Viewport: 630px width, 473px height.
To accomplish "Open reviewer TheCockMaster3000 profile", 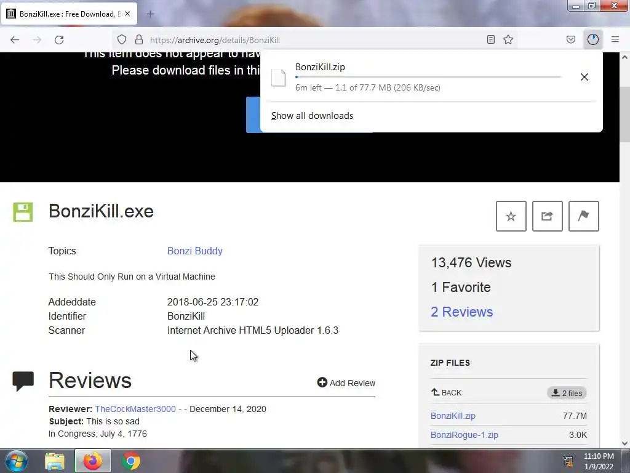I will (135, 409).
